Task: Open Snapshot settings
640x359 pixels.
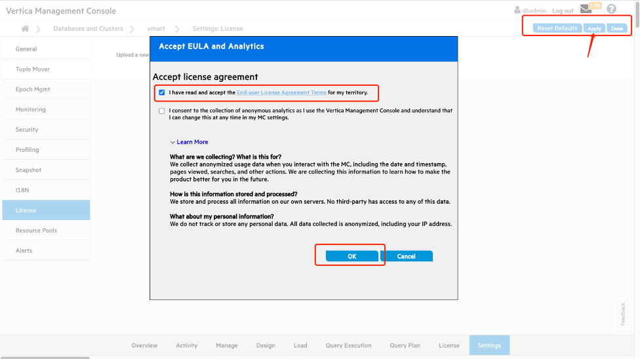Action: [x=46, y=170]
